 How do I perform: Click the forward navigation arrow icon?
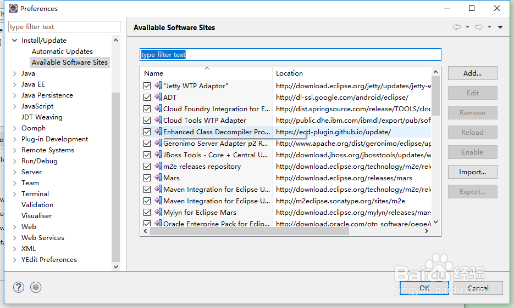tap(478, 27)
